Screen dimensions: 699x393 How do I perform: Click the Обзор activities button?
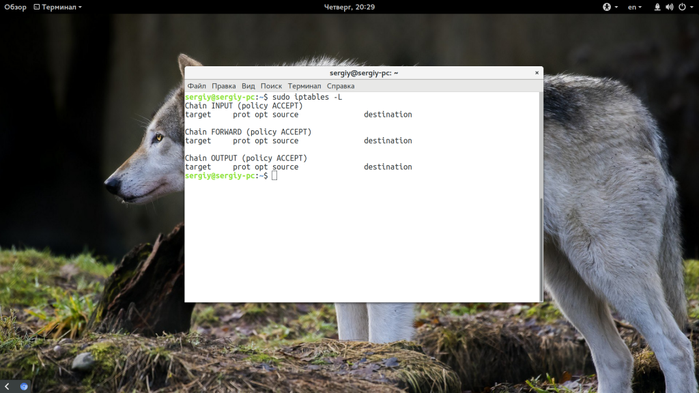(15, 7)
